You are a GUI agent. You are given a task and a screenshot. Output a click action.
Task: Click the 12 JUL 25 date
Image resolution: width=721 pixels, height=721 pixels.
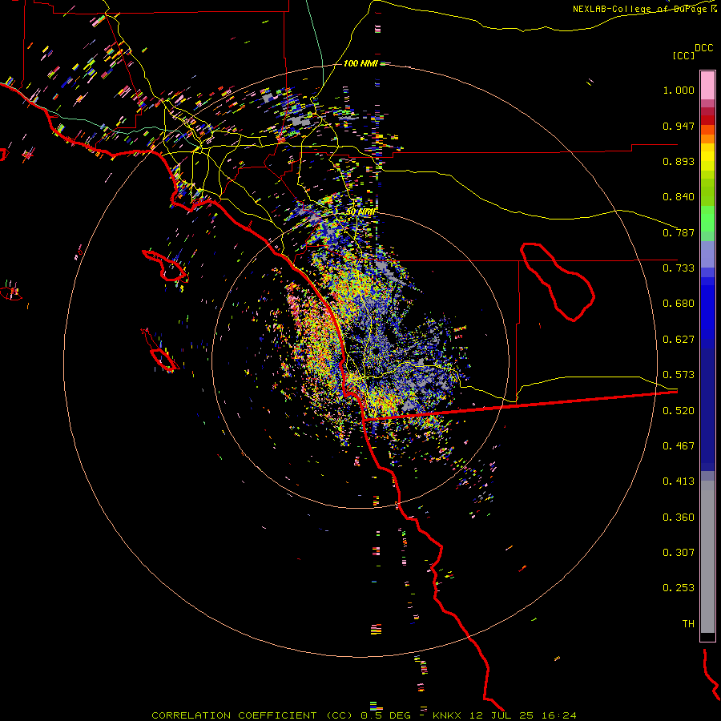point(501,715)
